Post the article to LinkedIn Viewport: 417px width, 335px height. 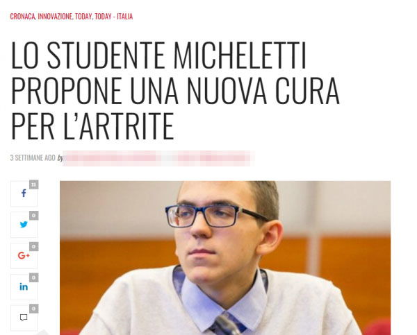point(24,286)
